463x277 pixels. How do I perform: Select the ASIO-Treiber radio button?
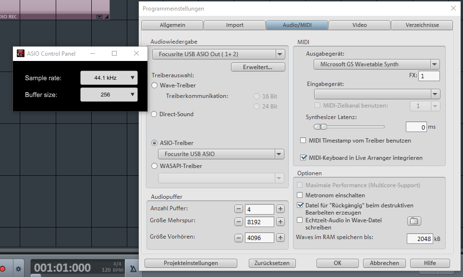[155, 143]
